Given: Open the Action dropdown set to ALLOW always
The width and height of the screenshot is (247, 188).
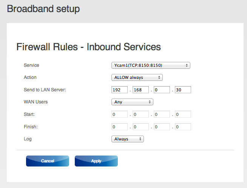Looking at the screenshot, I should pyautogui.click(x=137, y=77).
